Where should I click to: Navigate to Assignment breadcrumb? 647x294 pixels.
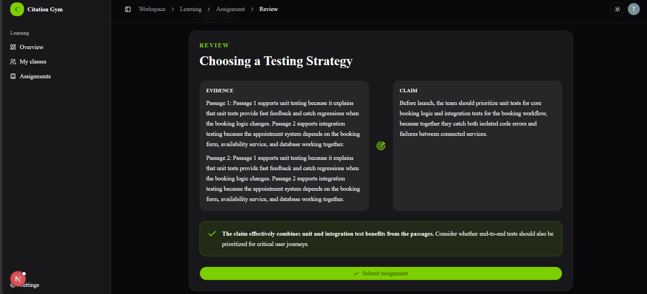click(230, 9)
